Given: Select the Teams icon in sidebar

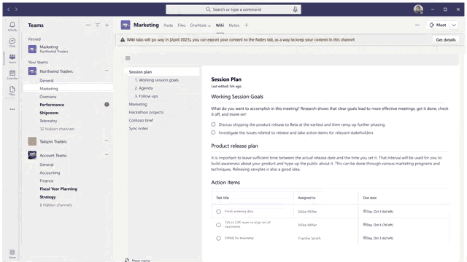Looking at the screenshot, I should pos(12,58).
